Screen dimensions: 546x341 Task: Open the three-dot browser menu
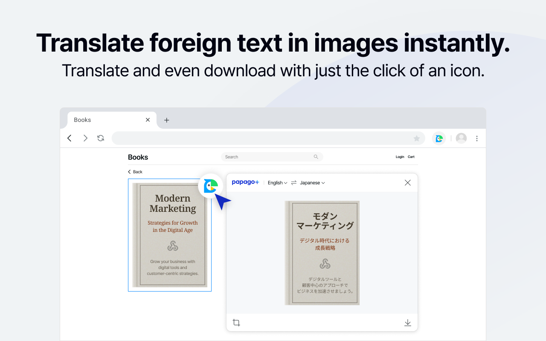tap(476, 138)
